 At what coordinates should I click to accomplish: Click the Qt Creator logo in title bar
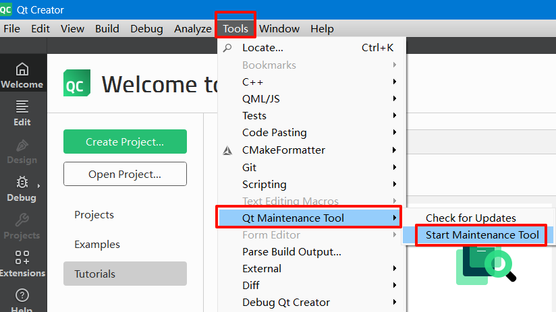pos(5,9)
